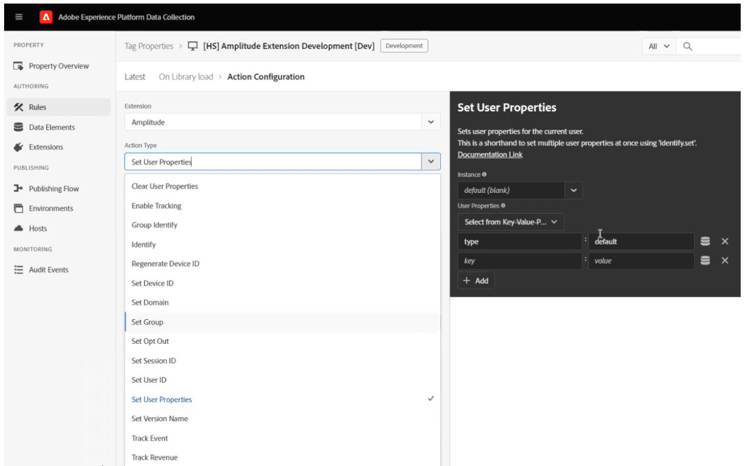The height and width of the screenshot is (466, 746).
Task: Click the Add button to insert a property
Action: click(475, 280)
